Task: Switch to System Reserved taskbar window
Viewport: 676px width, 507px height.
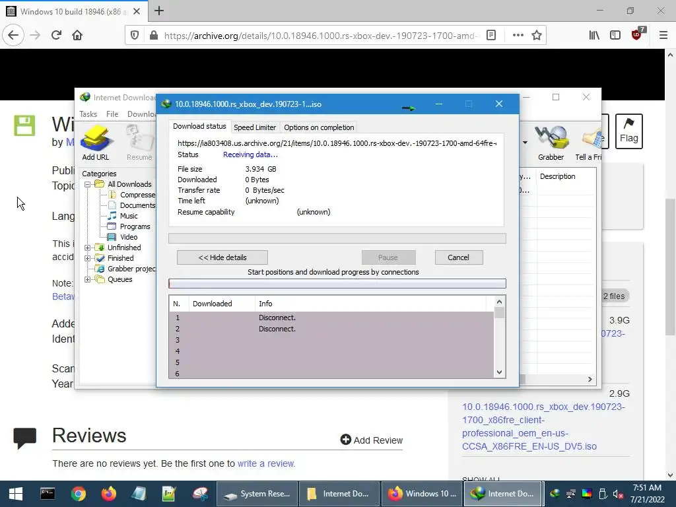Action: [x=257, y=494]
